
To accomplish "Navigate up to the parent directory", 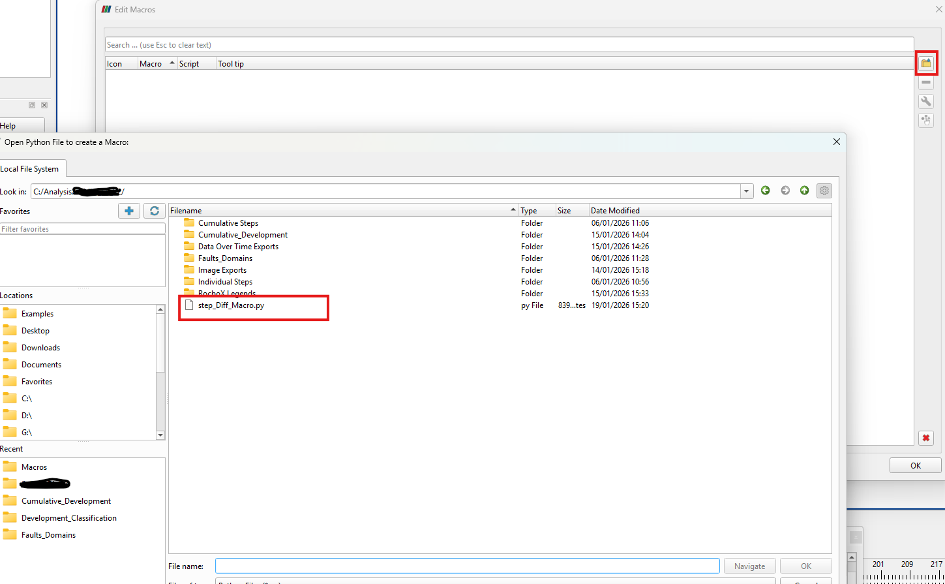I will pos(805,191).
